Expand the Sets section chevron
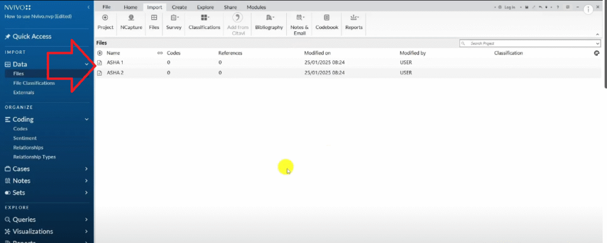Screen dimensions: 607x243 point(87,193)
